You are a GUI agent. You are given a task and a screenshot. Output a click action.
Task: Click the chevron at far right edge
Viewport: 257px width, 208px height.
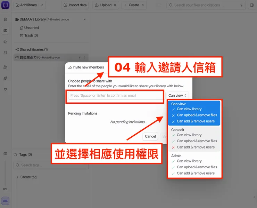click(x=255, y=197)
